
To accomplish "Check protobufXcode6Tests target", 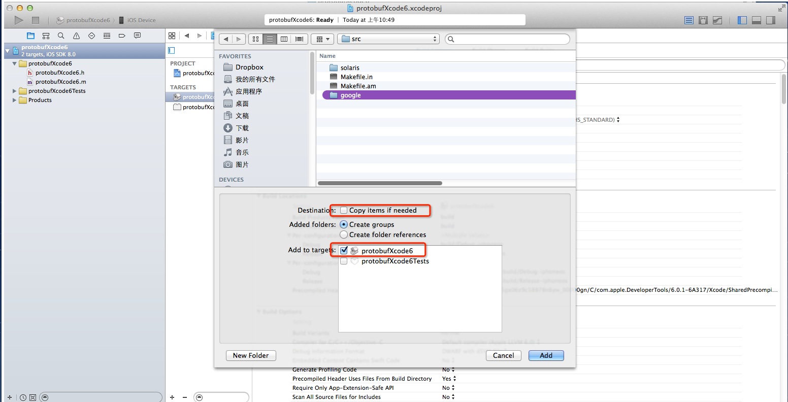I will click(344, 261).
